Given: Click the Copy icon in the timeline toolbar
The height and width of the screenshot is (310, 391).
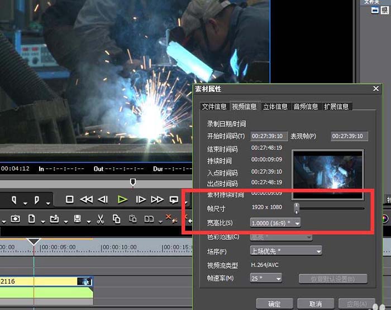Looking at the screenshot, I should [x=117, y=219].
